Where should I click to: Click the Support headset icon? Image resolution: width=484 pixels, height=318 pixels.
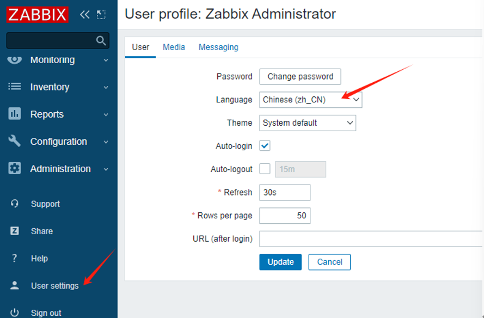click(x=15, y=204)
